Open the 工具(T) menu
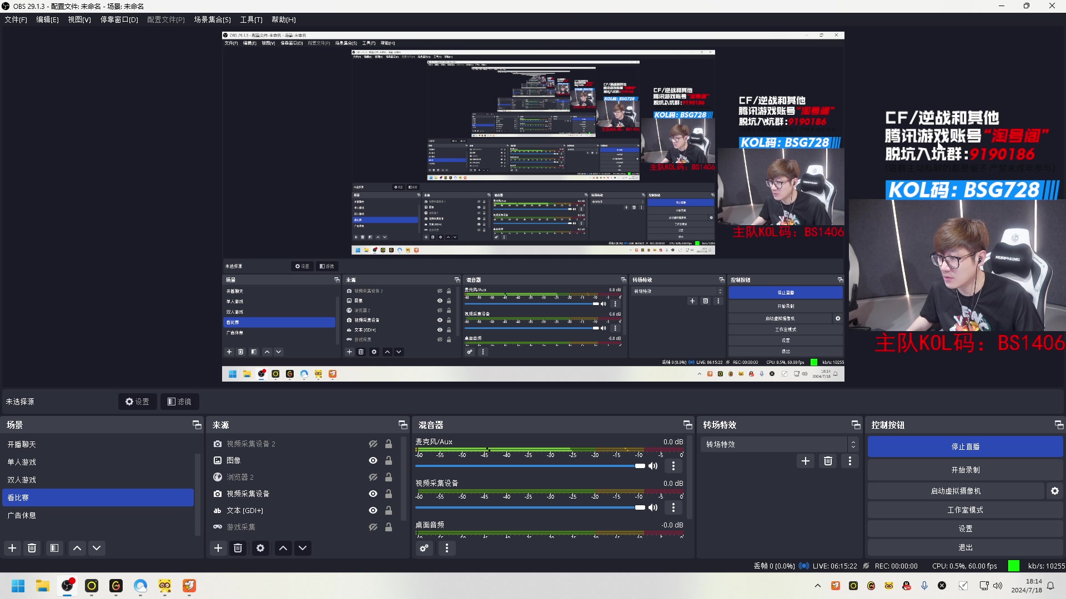Screen dimensions: 1066x599 [251, 19]
